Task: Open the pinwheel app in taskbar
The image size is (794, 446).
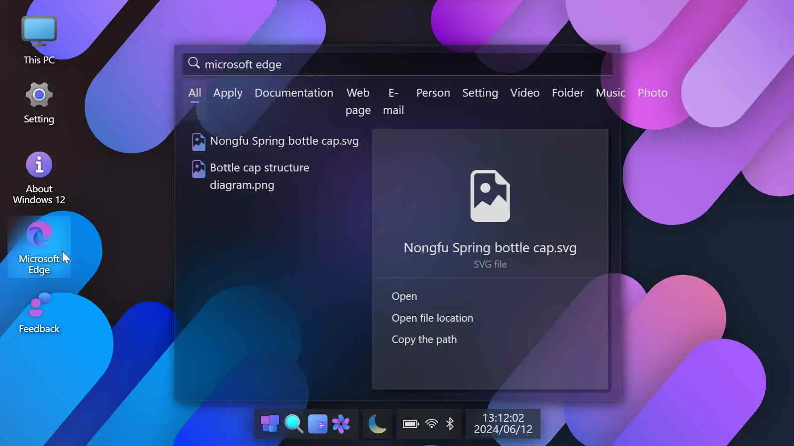Action: [341, 424]
